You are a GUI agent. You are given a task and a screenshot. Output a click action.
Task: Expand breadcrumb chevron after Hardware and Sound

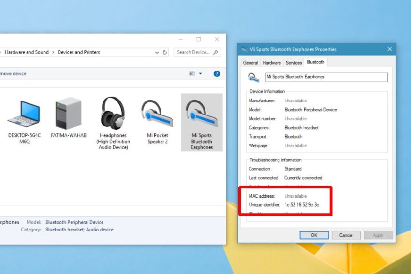click(x=53, y=52)
